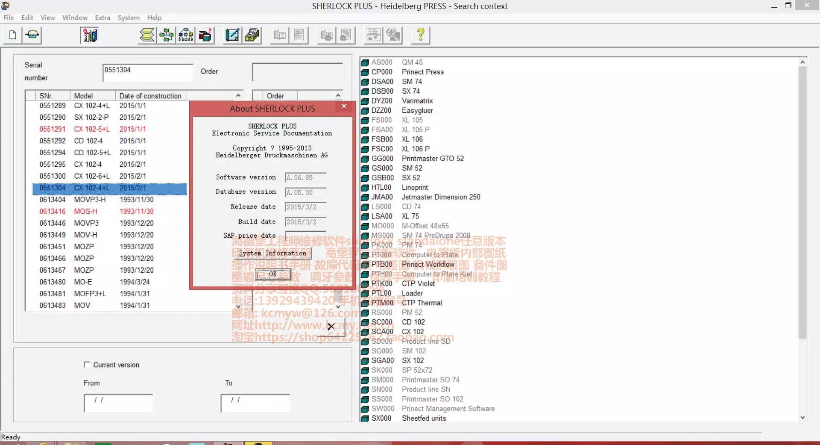Select SW000 Prinect Management Software entry
This screenshot has height=445, width=820.
click(x=428, y=409)
